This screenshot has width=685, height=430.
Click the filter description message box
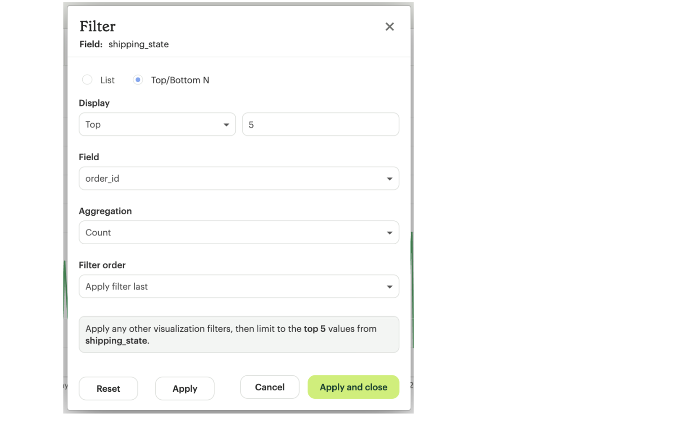coord(239,335)
